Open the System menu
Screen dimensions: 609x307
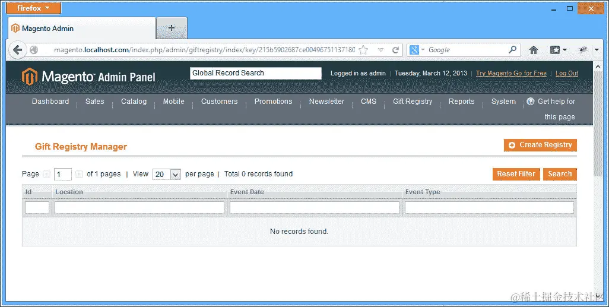(503, 102)
